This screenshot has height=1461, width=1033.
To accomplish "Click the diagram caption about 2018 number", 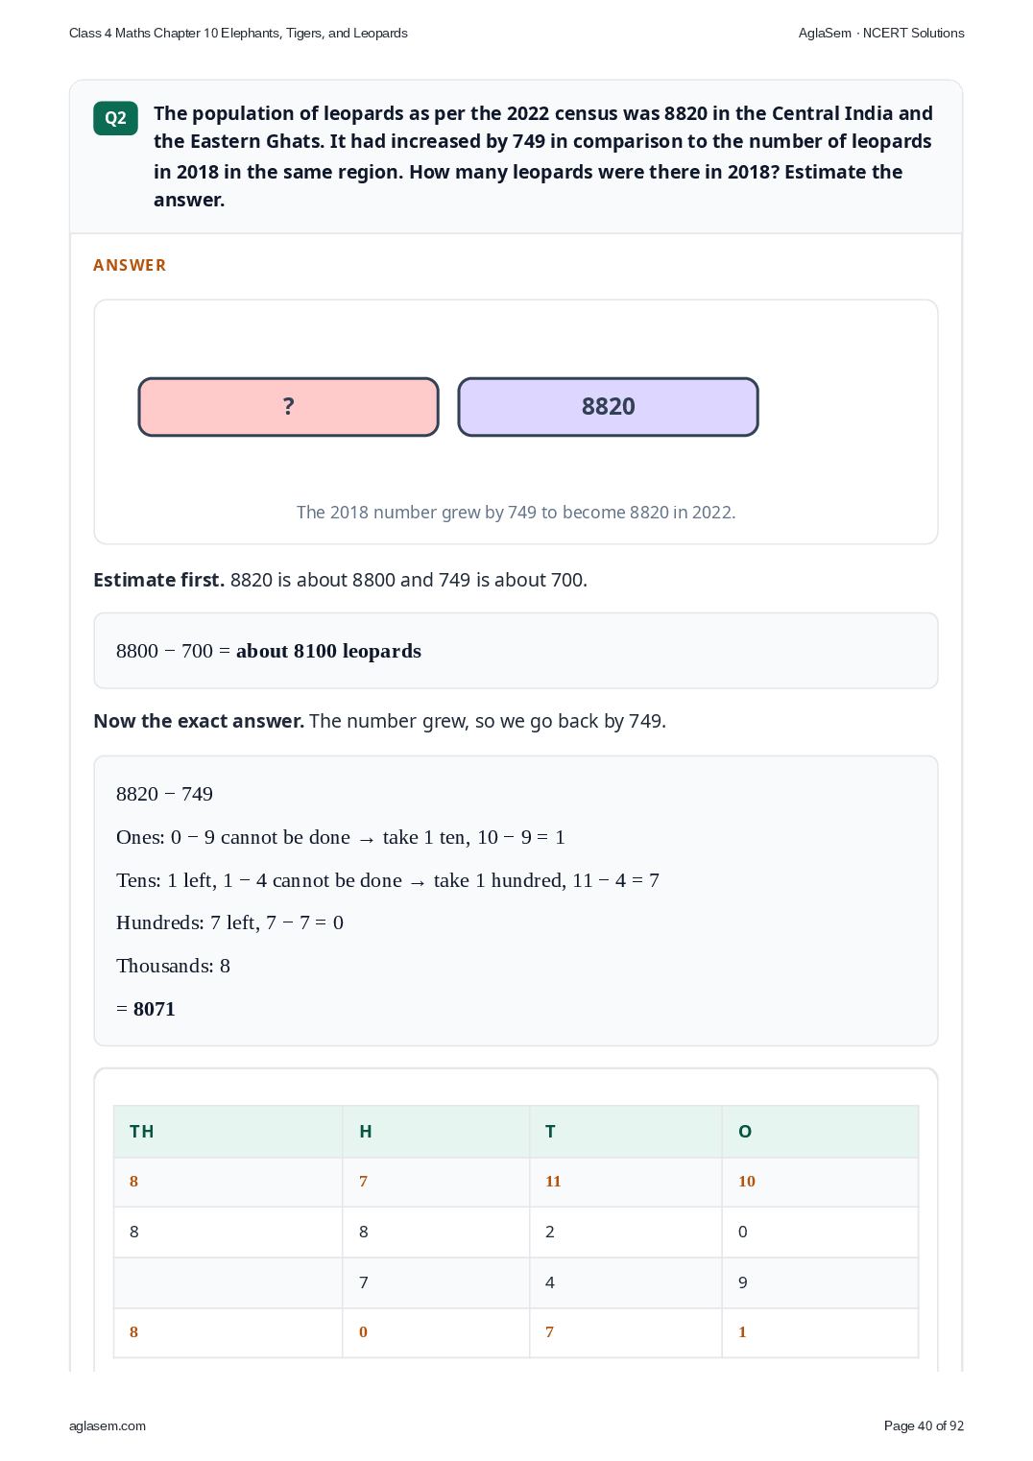I will pyautogui.click(x=516, y=513).
